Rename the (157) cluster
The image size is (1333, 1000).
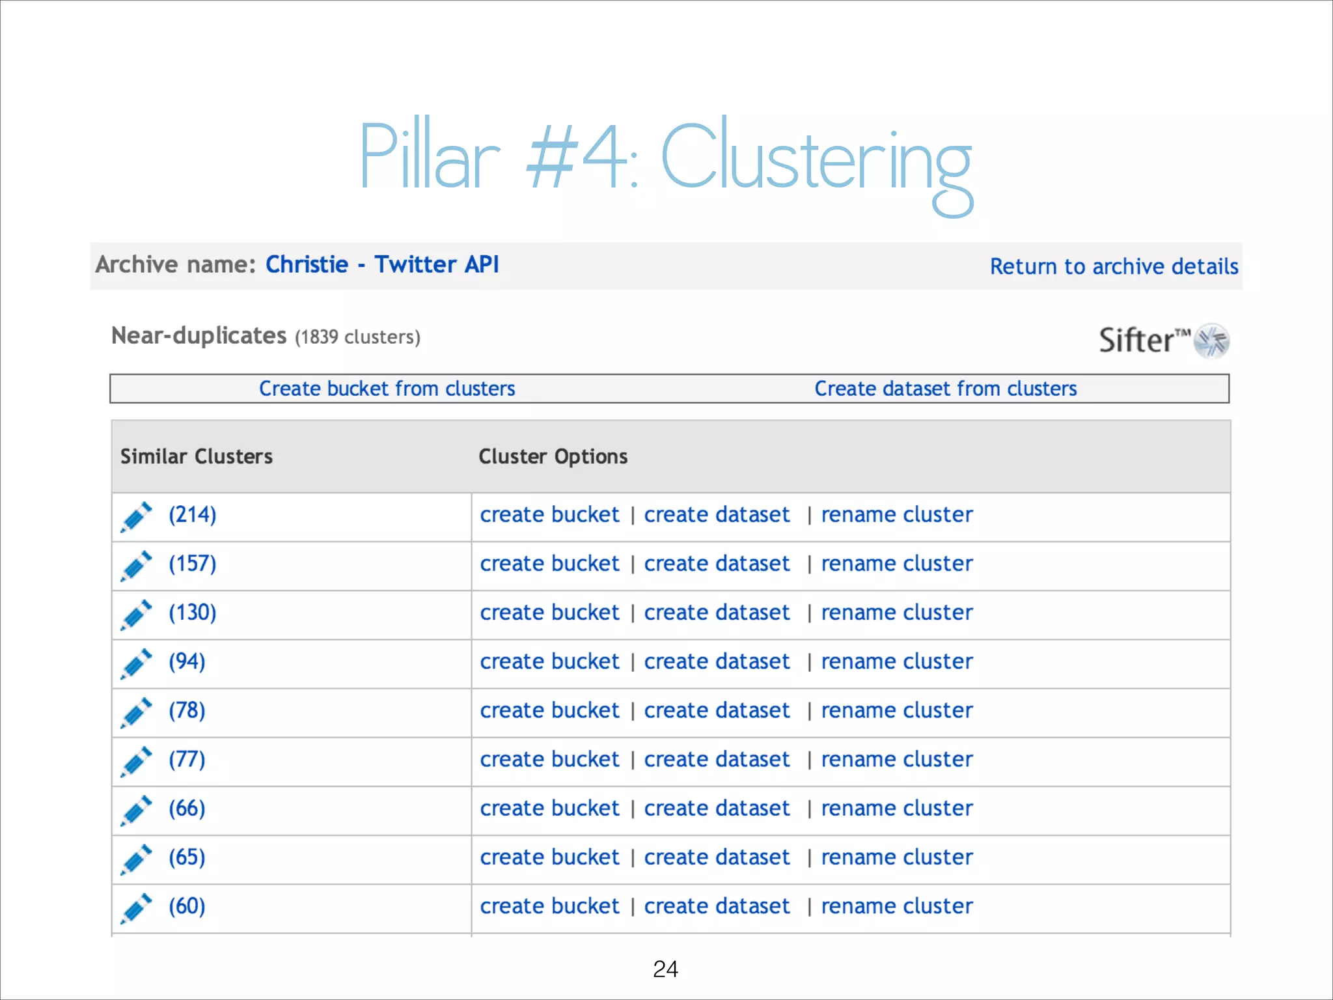coord(897,564)
